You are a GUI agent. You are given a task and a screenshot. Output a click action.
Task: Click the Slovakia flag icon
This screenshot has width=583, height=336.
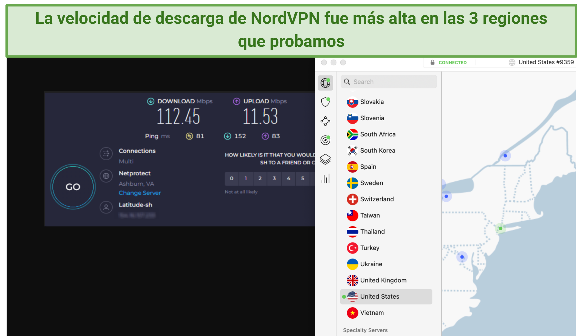click(352, 102)
